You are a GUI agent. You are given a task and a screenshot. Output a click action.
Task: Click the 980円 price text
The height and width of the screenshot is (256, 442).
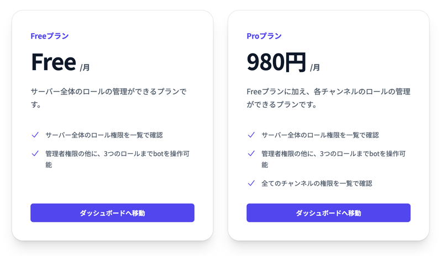[276, 62]
